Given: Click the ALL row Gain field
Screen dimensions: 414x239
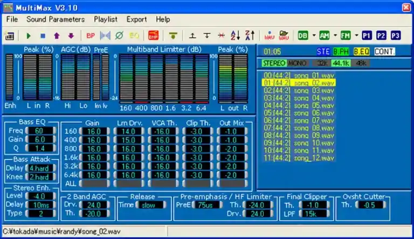Looking at the screenshot, I should click(x=94, y=184).
